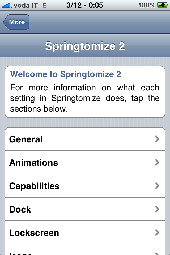This screenshot has height=255, width=170.
Task: Tap the voda IT carrier label
Action: (26, 5)
